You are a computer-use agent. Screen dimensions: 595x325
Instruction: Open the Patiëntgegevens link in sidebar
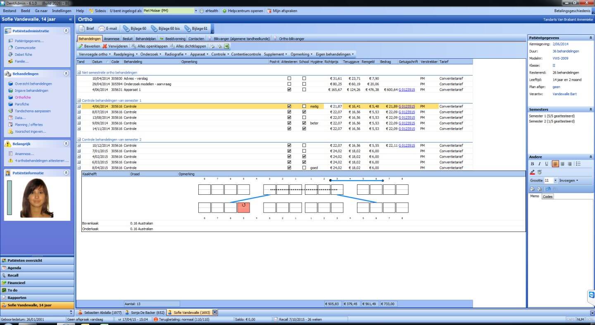(x=29, y=41)
